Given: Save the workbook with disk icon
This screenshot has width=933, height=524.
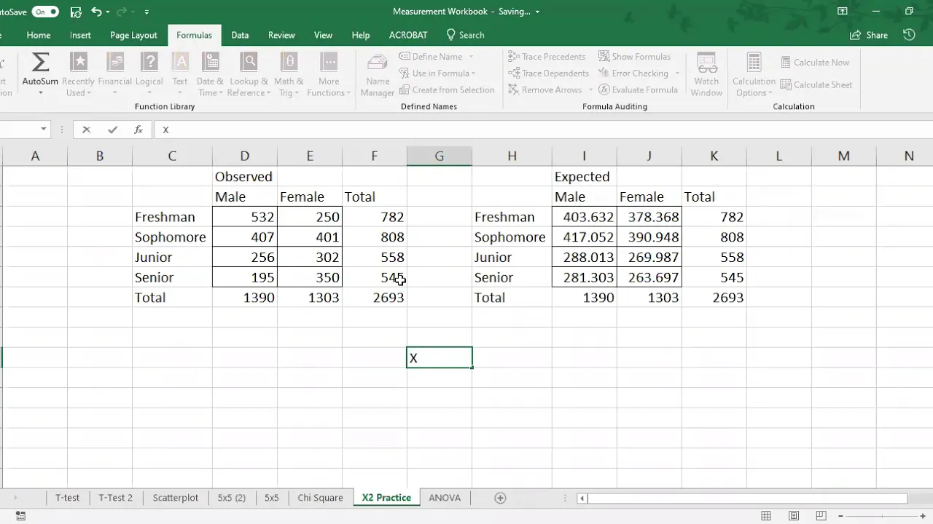Looking at the screenshot, I should 76,12.
